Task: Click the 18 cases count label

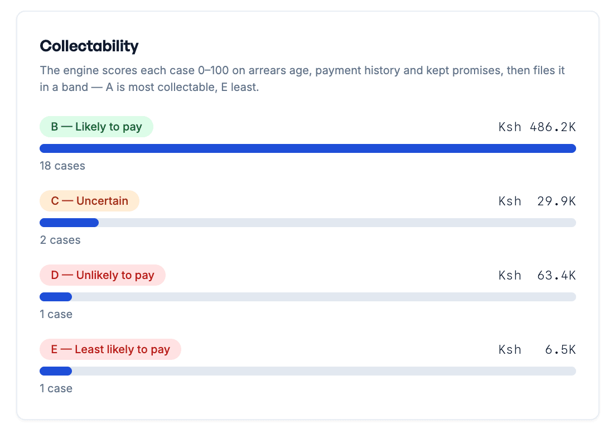Action: pyautogui.click(x=62, y=166)
